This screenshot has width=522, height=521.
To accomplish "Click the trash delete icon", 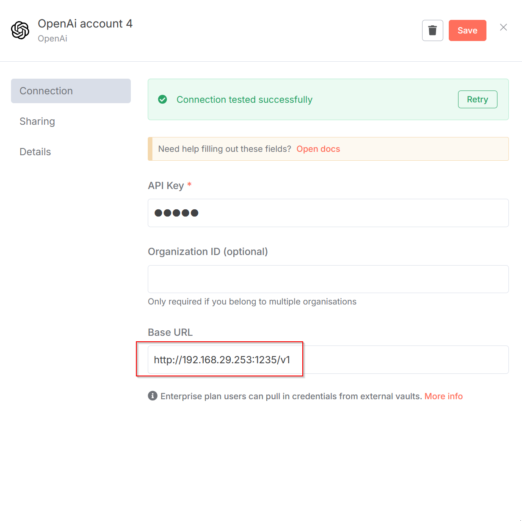I will tap(432, 30).
